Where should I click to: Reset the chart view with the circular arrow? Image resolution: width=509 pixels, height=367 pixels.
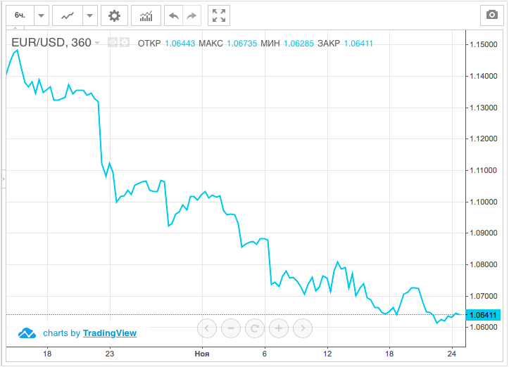point(255,328)
